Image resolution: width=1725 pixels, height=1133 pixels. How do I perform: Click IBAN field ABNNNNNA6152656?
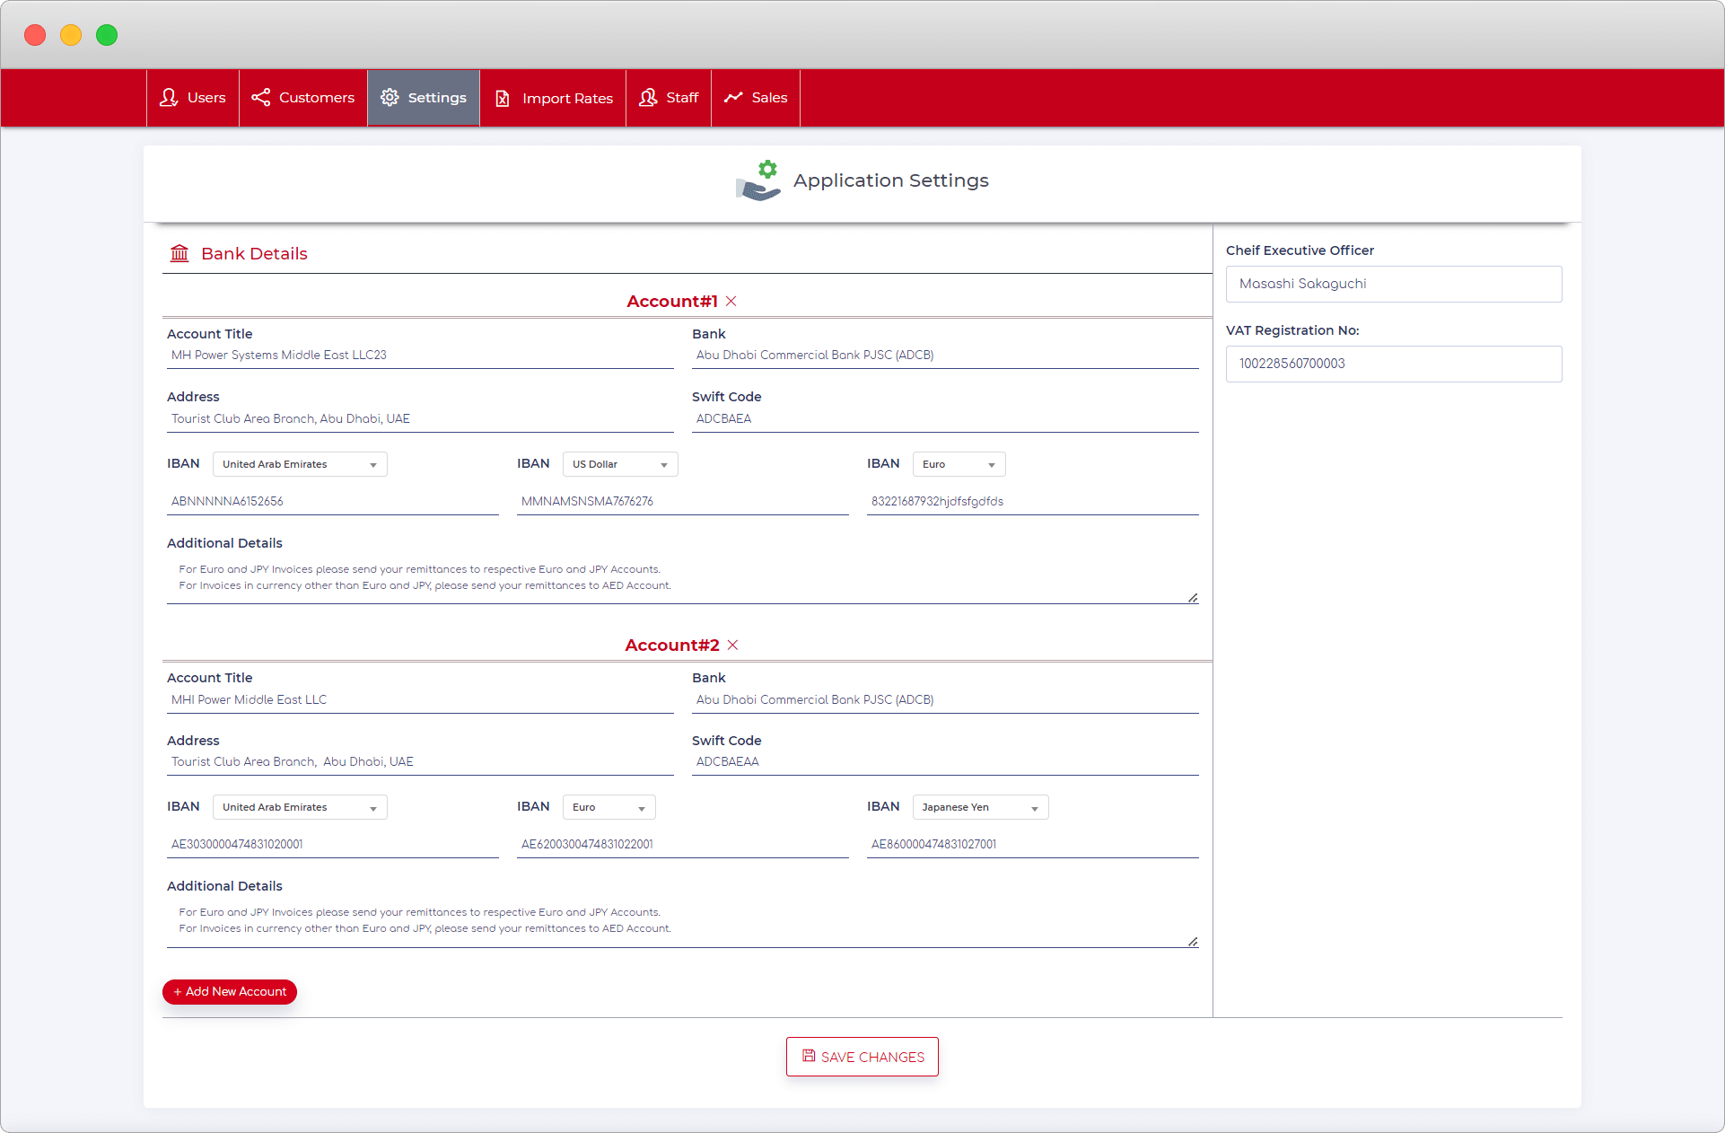coord(333,502)
